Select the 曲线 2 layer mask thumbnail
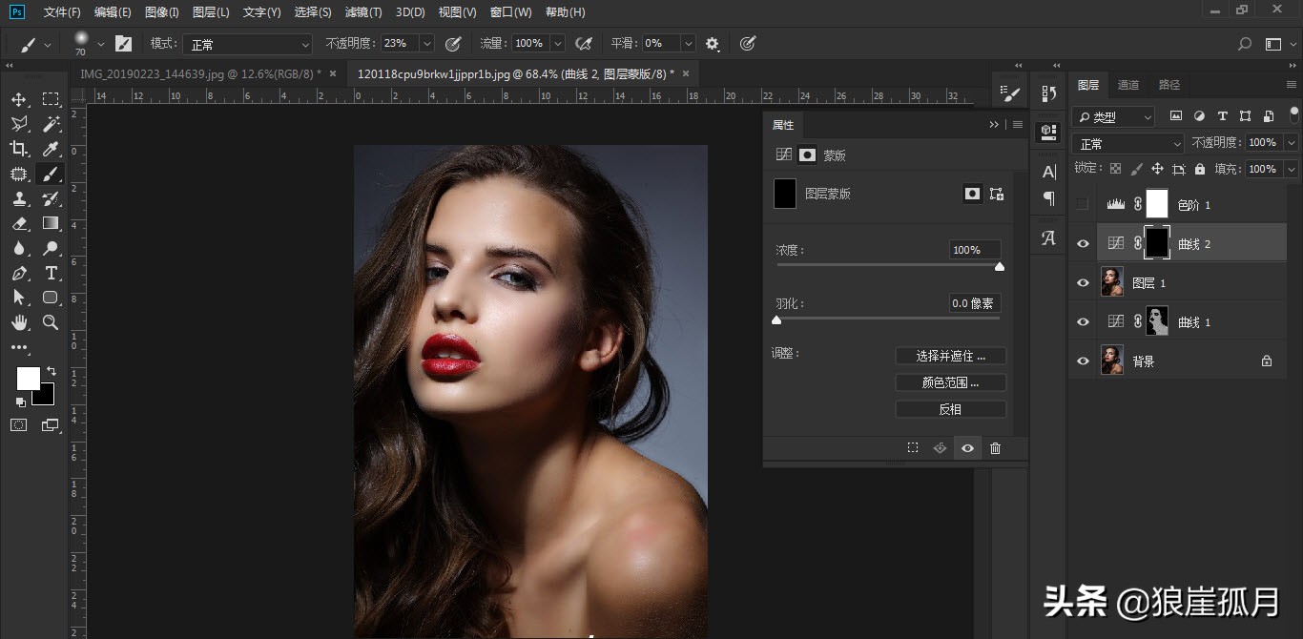 click(x=1156, y=243)
